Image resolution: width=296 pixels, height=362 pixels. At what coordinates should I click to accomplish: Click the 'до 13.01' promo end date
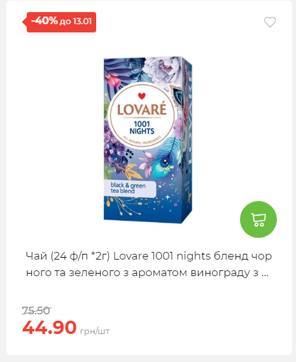click(x=76, y=22)
